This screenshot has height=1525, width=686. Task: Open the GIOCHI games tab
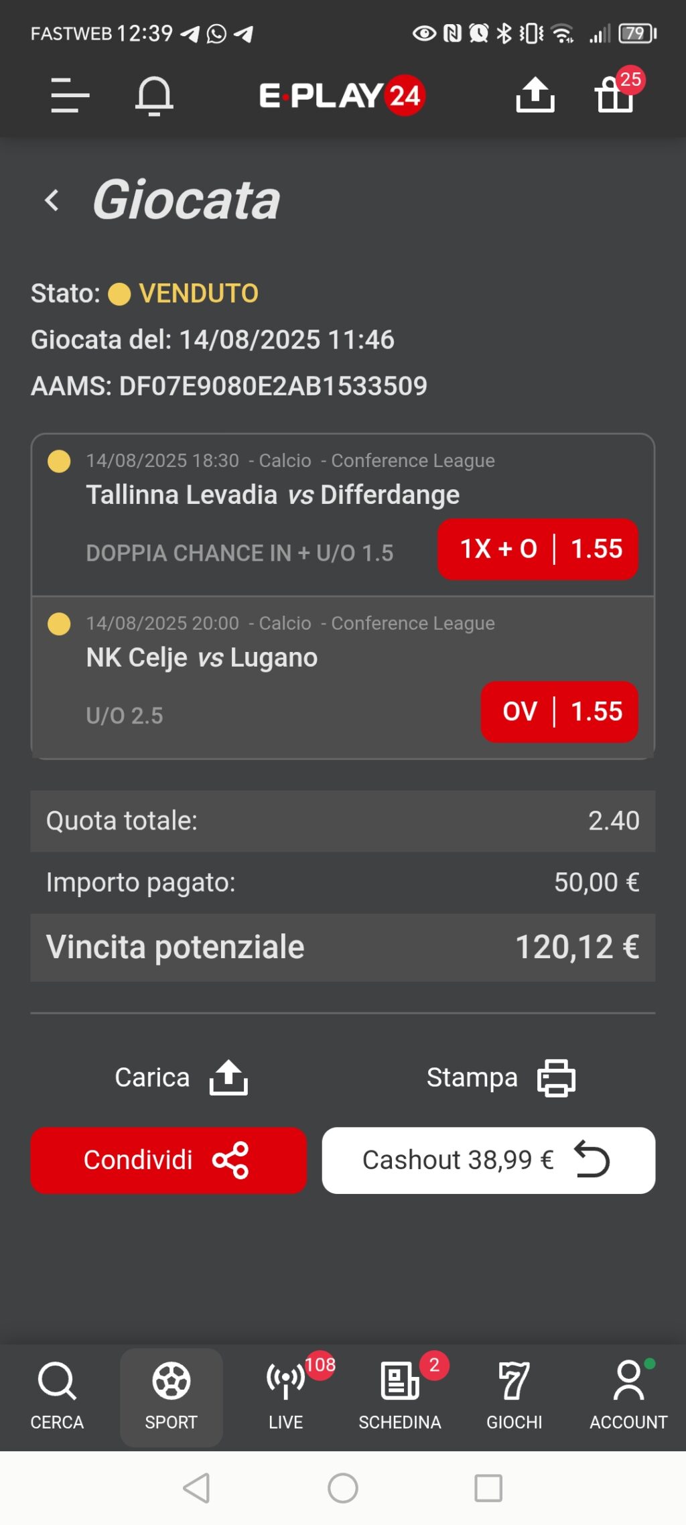pos(514,1396)
